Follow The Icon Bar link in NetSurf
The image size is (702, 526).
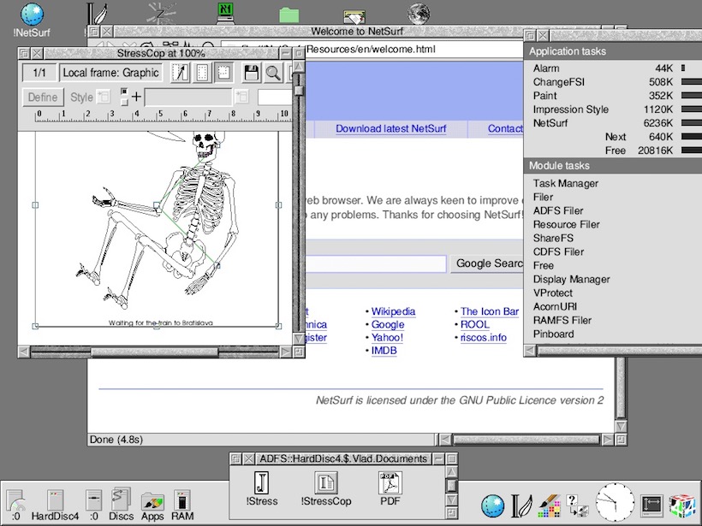[490, 311]
